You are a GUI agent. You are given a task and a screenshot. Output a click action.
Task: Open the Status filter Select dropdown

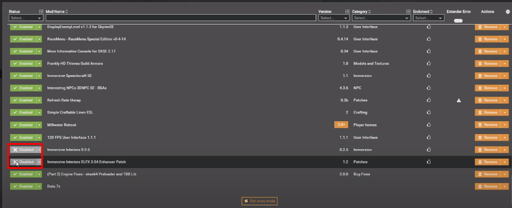[26, 18]
